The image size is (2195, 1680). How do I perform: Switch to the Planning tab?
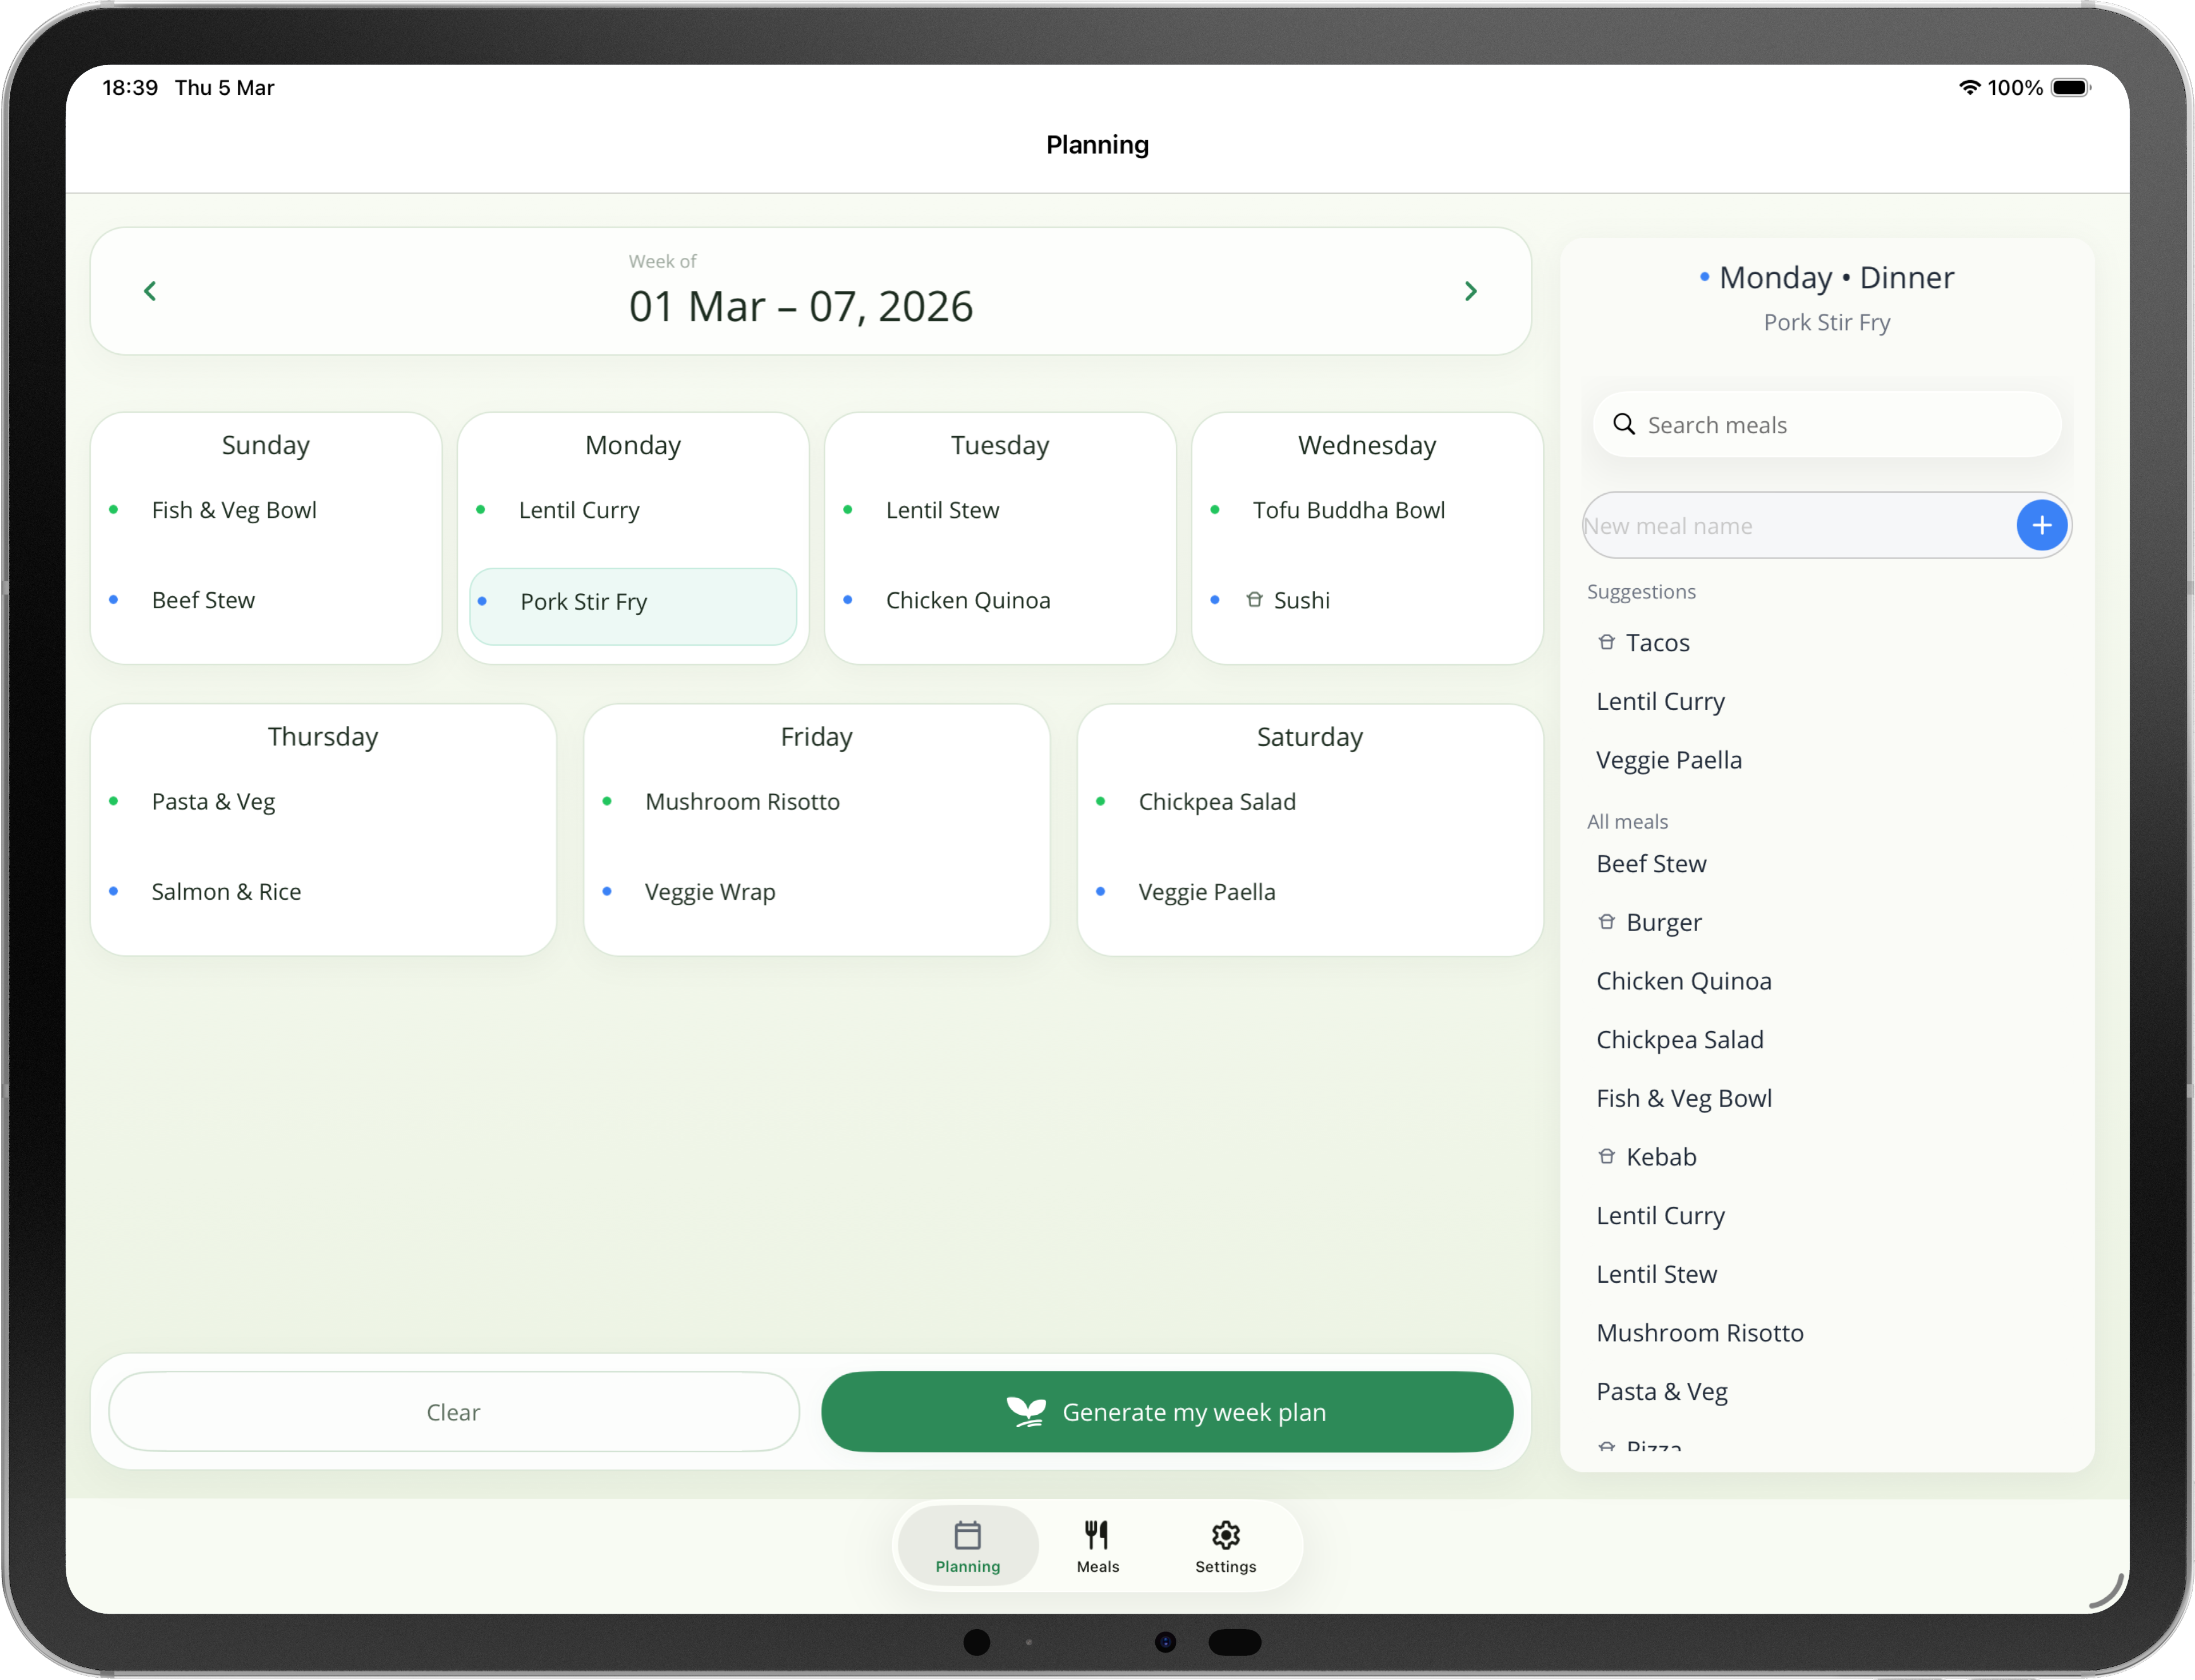tap(967, 1546)
